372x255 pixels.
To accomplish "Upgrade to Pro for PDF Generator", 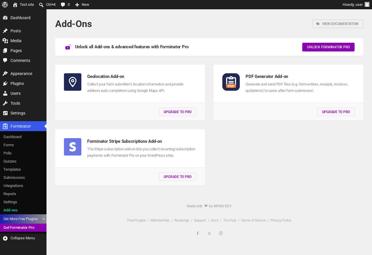I will coord(336,112).
